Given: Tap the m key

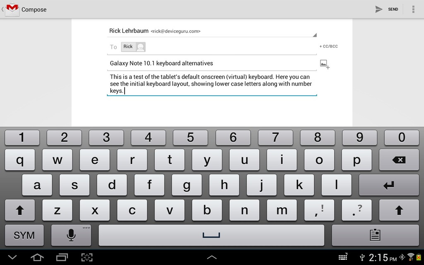Looking at the screenshot, I should (x=282, y=210).
